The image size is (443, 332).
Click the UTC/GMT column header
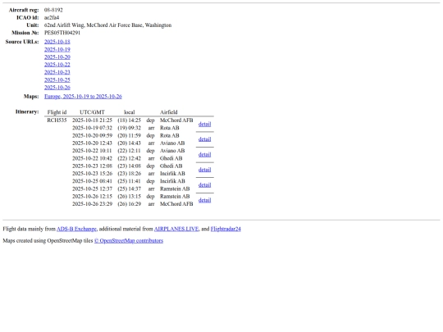coord(92,112)
